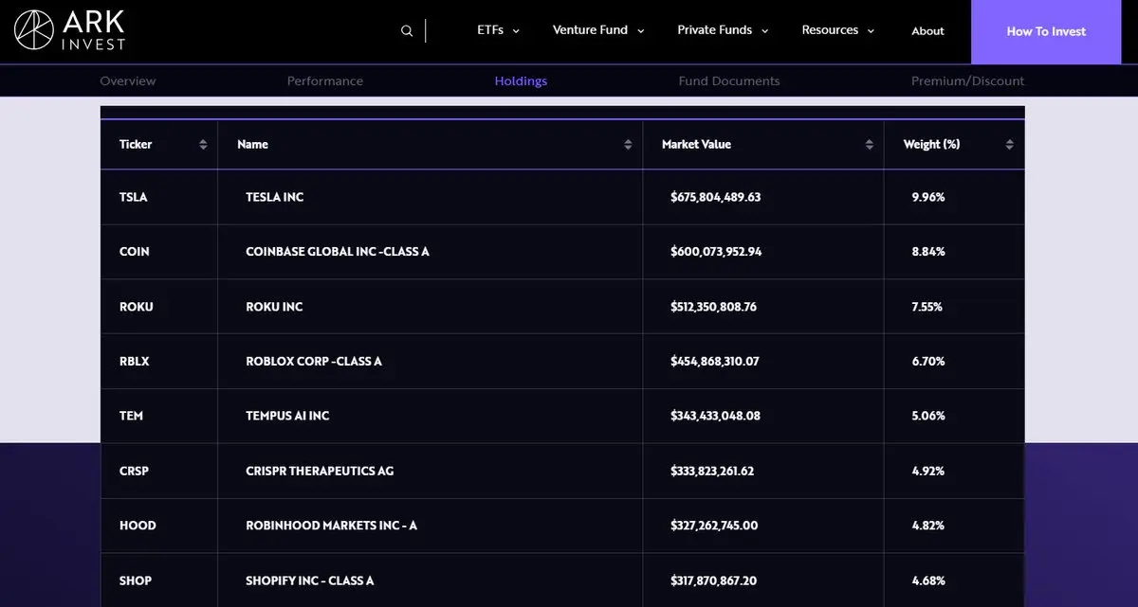The width and height of the screenshot is (1138, 607).
Task: Click market value $600,073,952.94
Action: [716, 252]
